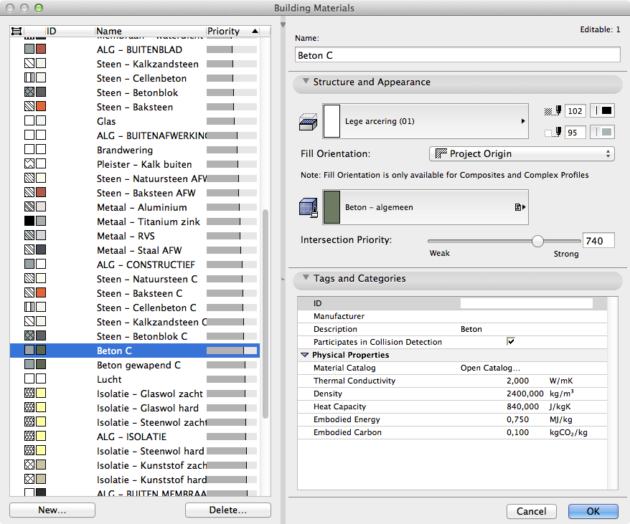The width and height of the screenshot is (630, 524).
Task: Click fill pattern icon of Steen – Natuursteen C
Action: coord(29,278)
